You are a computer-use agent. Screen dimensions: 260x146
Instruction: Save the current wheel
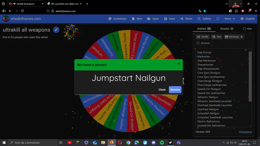pyautogui.click(x=170, y=19)
